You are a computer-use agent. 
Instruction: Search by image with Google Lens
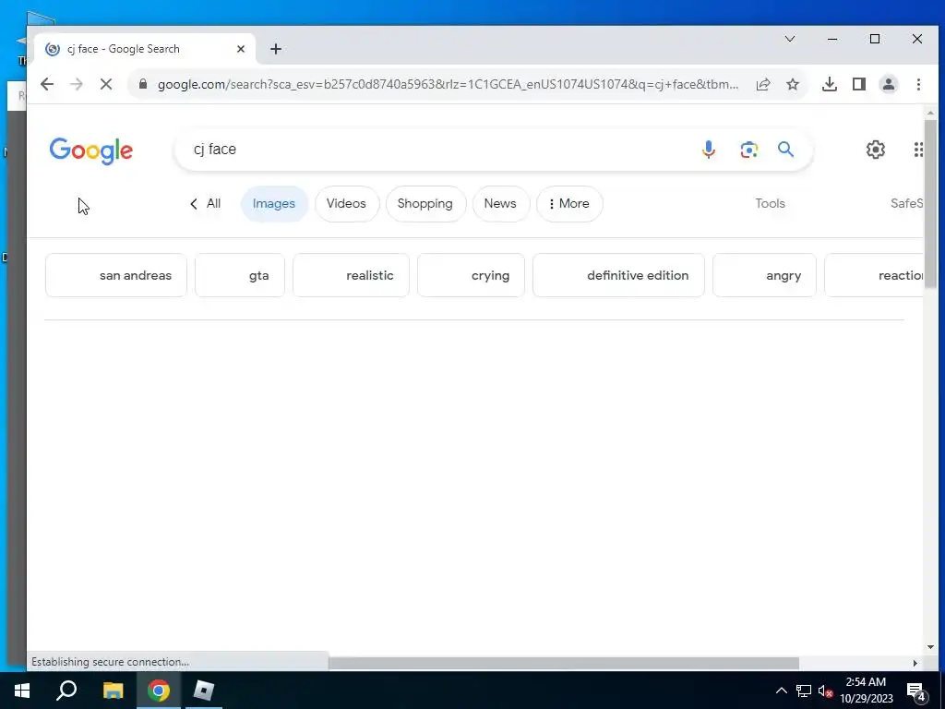point(748,150)
